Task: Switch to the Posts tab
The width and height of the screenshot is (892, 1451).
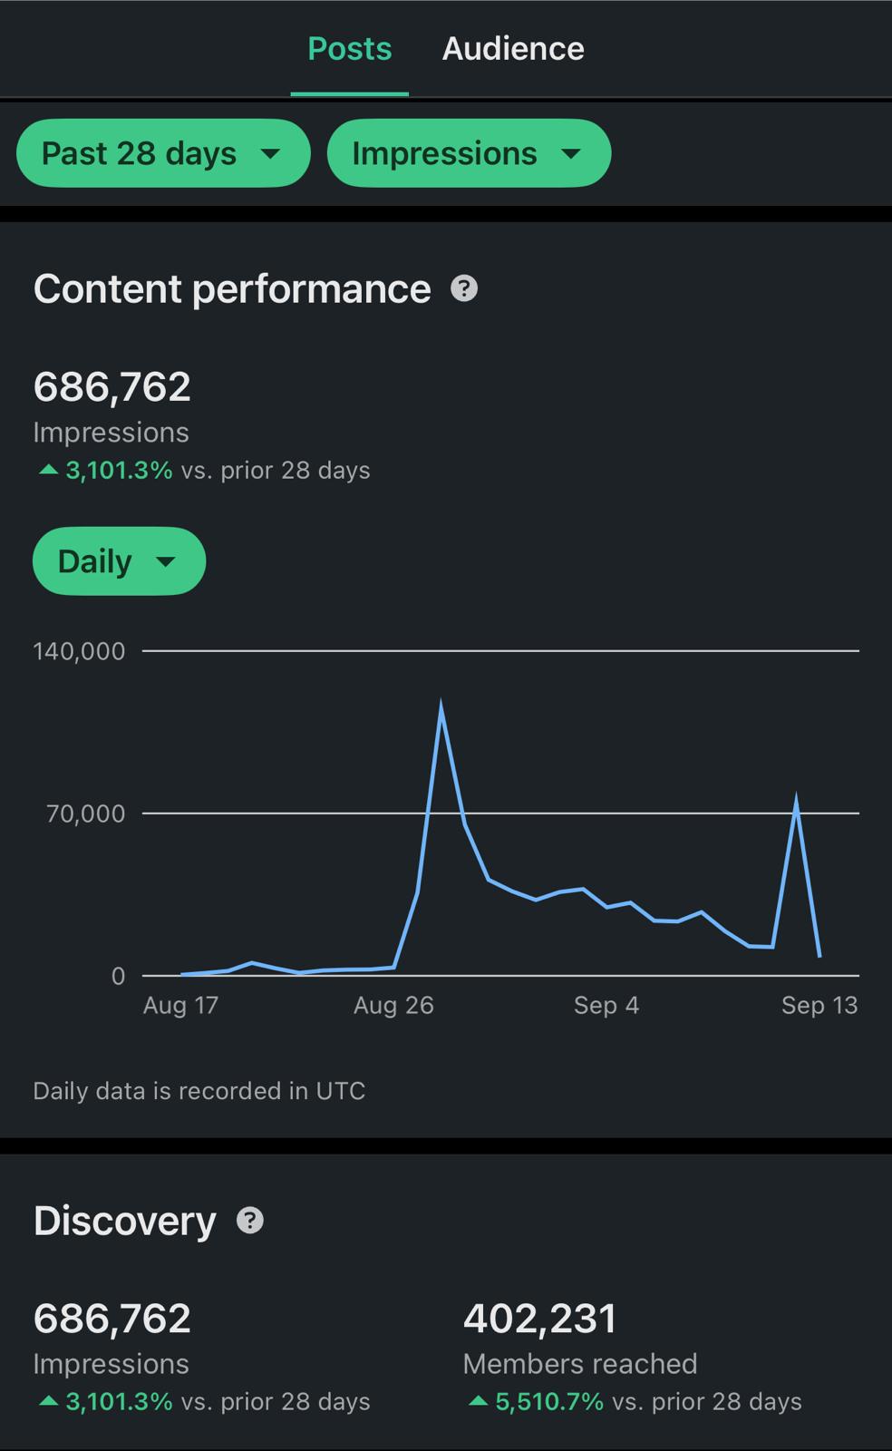Action: pos(349,48)
